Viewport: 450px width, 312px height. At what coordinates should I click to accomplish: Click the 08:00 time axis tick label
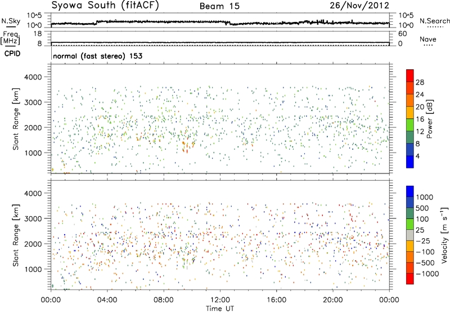[164, 300]
